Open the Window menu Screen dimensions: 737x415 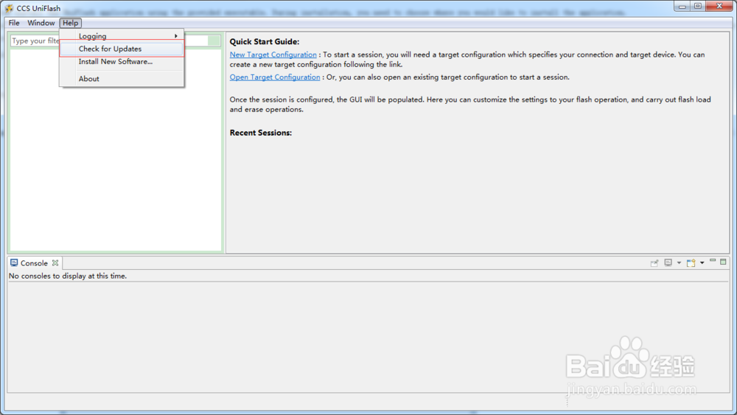click(41, 23)
